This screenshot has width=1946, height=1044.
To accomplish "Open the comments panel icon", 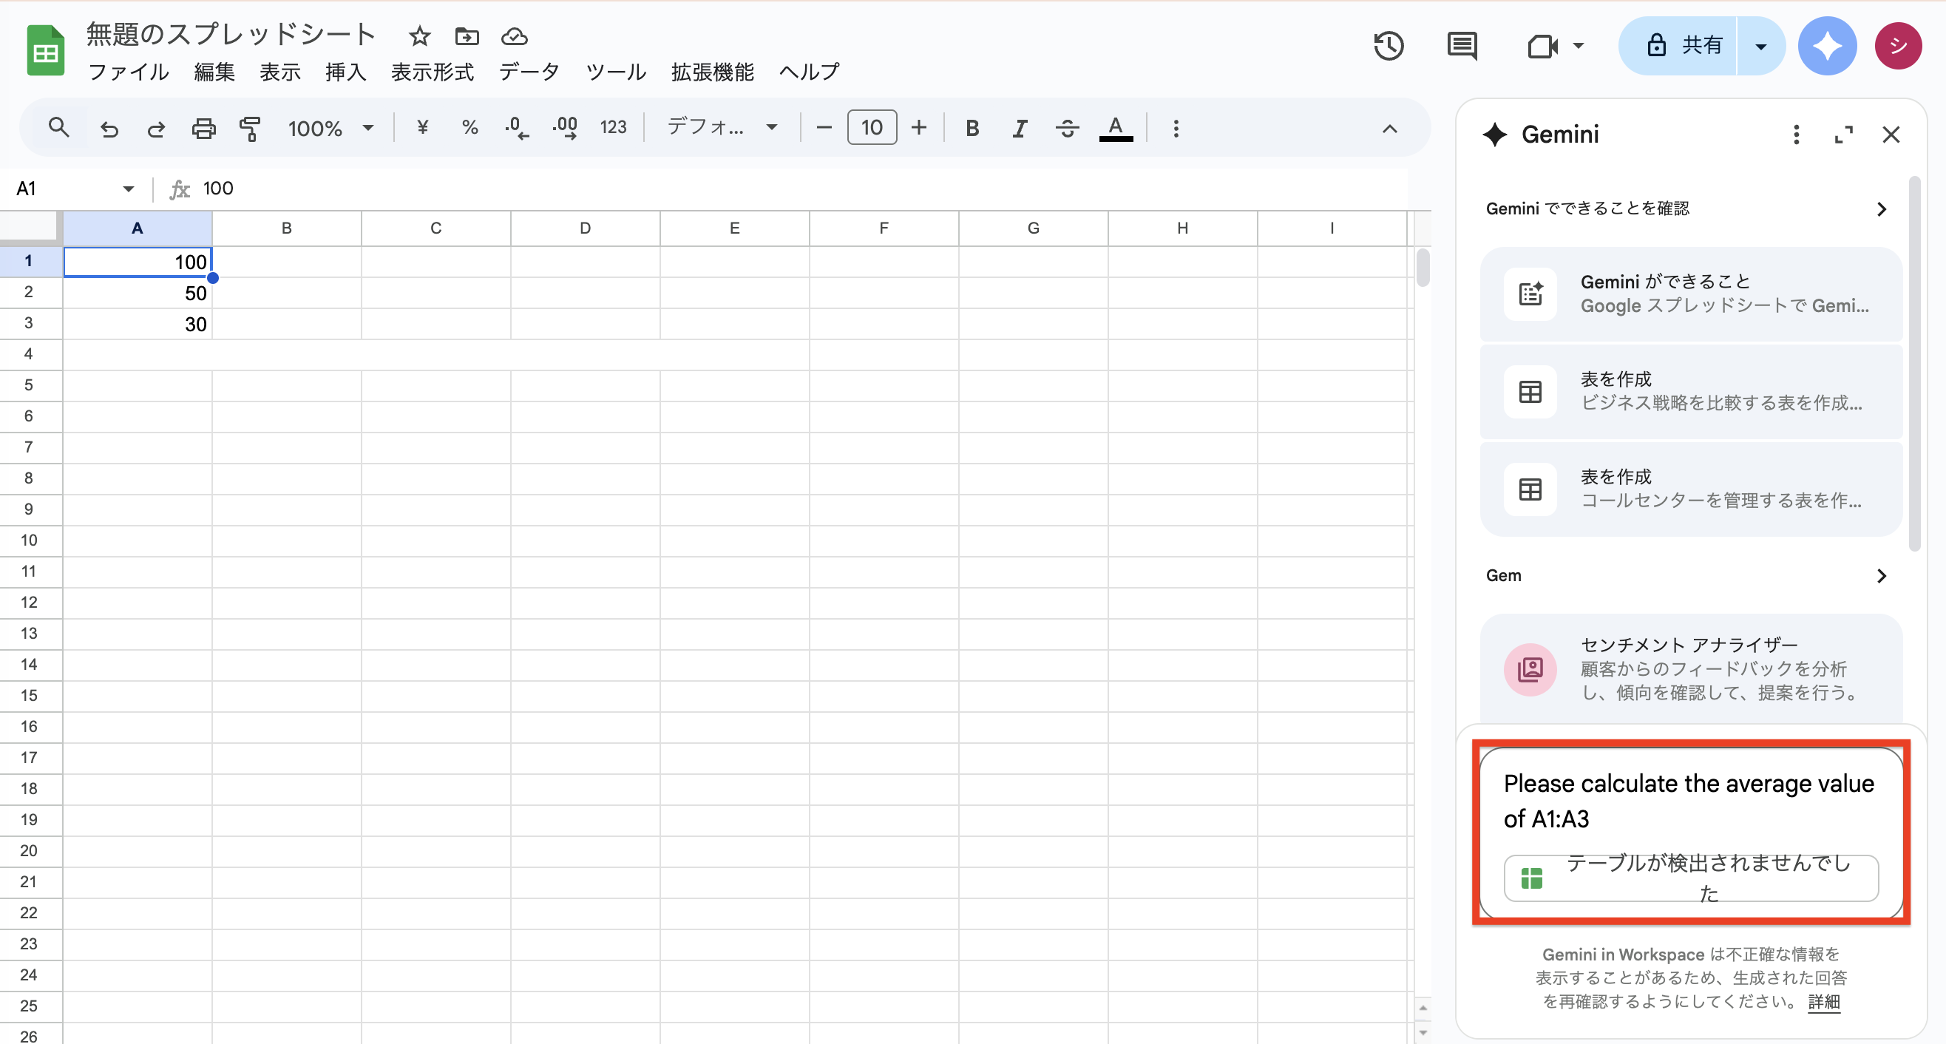I will (1462, 46).
